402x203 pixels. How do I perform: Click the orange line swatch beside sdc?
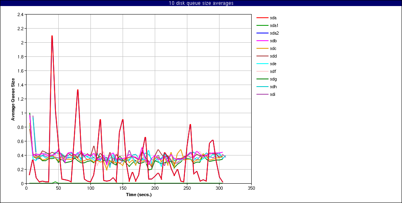(263, 49)
